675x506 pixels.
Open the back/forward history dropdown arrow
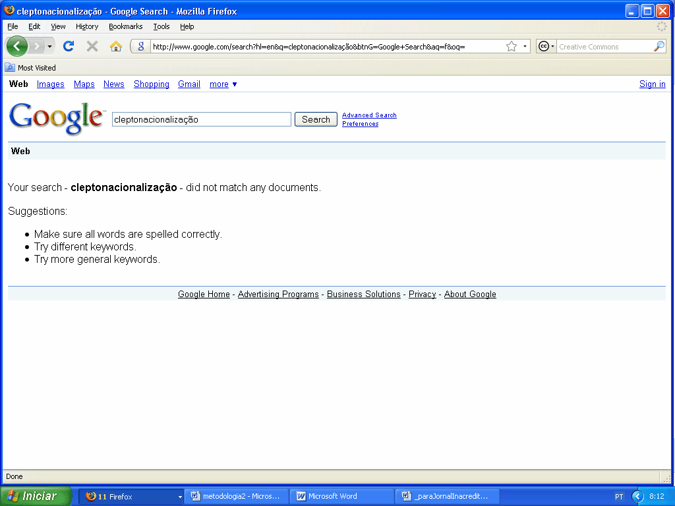(50, 46)
